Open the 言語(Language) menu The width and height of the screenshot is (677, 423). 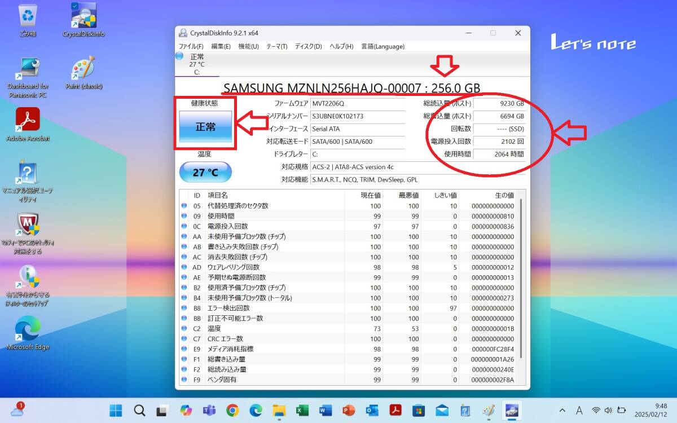tap(383, 46)
